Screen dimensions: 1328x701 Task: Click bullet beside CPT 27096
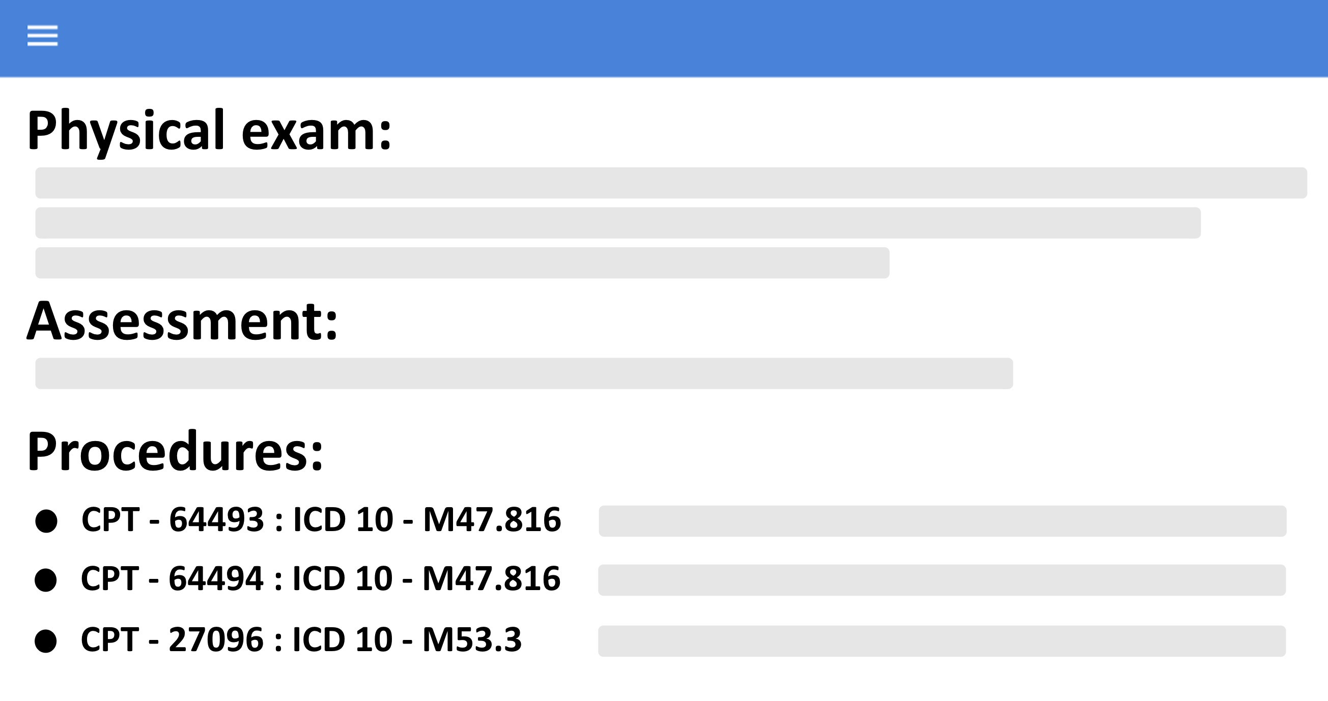click(x=46, y=641)
